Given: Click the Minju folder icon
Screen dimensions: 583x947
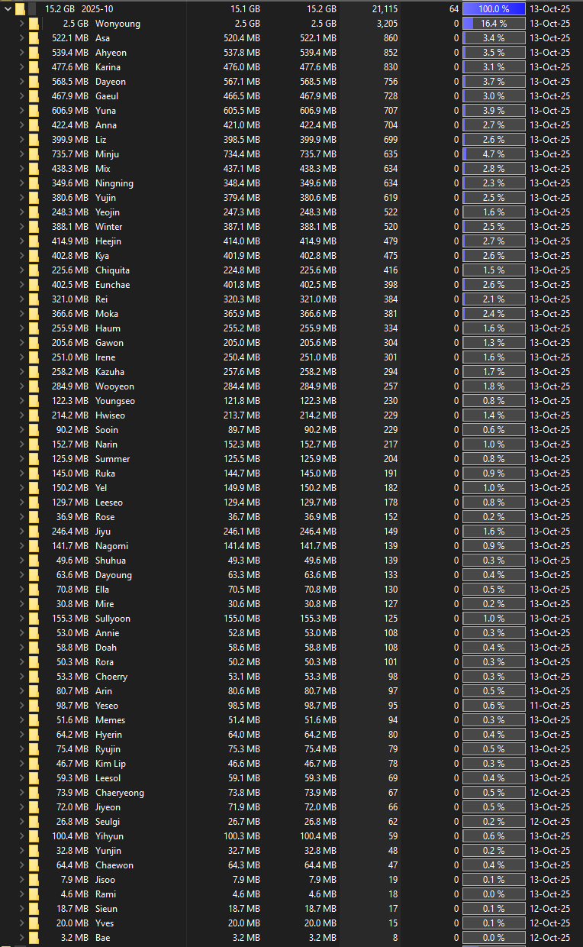Looking at the screenshot, I should [x=34, y=154].
